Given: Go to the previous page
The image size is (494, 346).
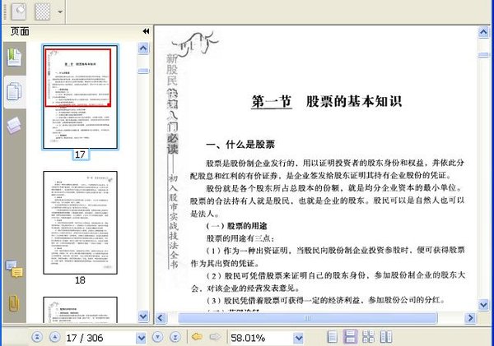Looking at the screenshot, I should 55,337.
